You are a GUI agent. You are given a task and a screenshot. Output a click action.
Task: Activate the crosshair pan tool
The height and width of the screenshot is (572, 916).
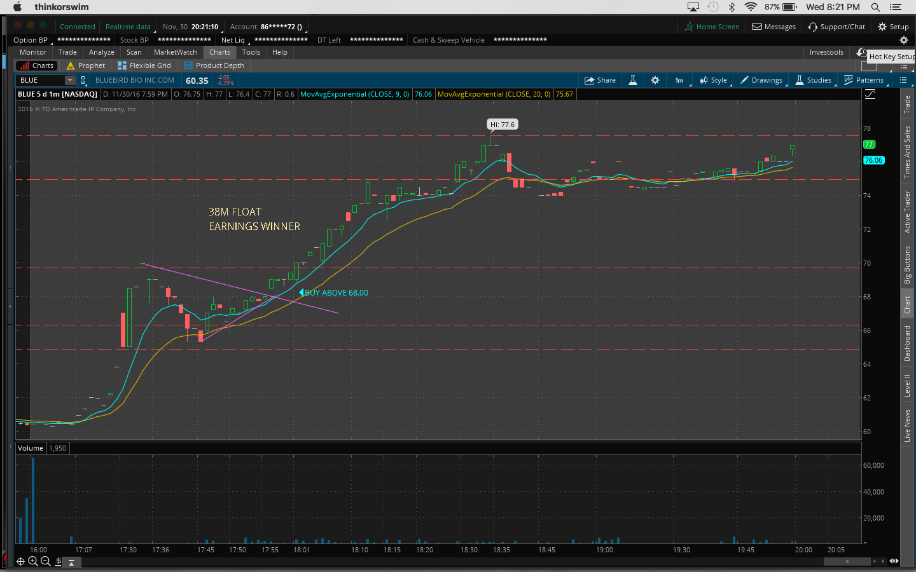(21, 561)
